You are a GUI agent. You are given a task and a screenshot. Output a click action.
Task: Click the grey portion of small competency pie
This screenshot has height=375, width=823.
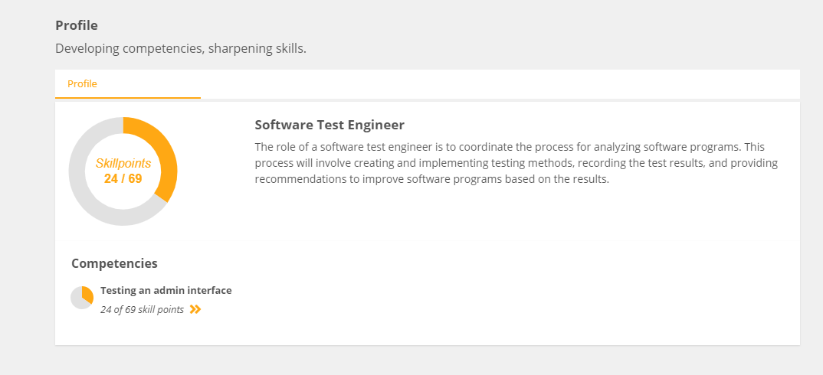pos(77,300)
